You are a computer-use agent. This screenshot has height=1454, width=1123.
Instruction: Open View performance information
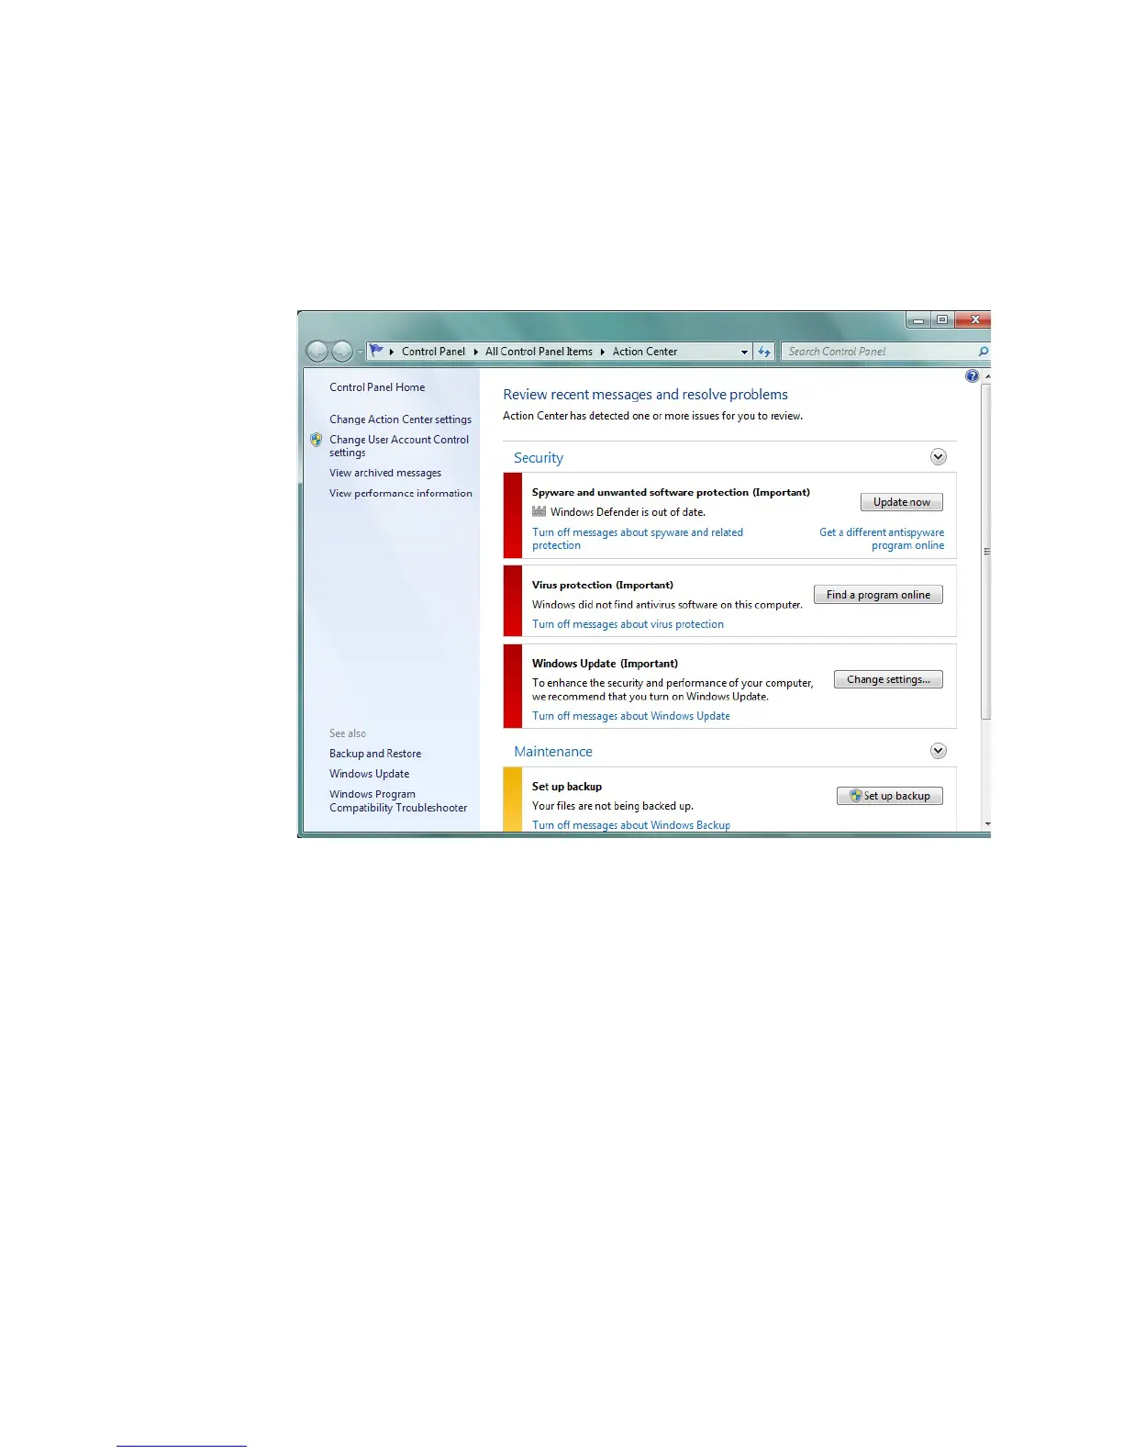(401, 493)
